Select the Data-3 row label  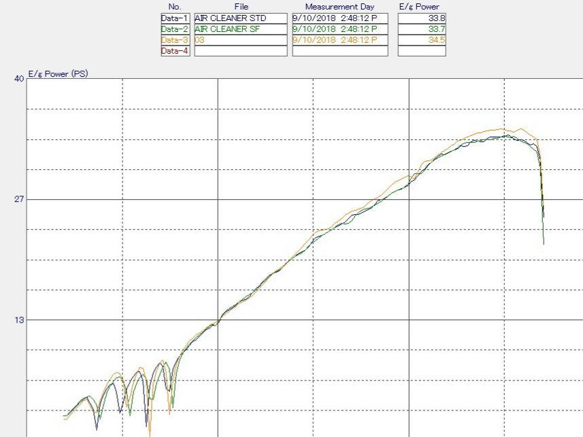coord(175,40)
